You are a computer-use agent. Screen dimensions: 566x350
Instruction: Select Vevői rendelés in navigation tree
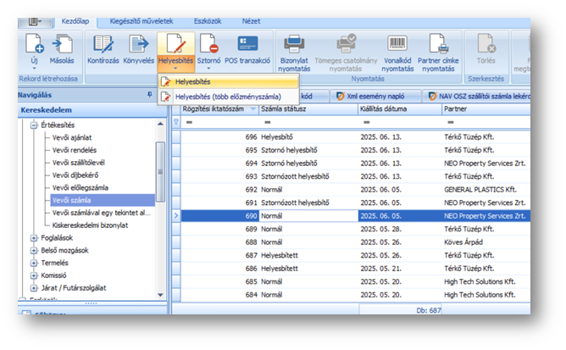click(75, 150)
